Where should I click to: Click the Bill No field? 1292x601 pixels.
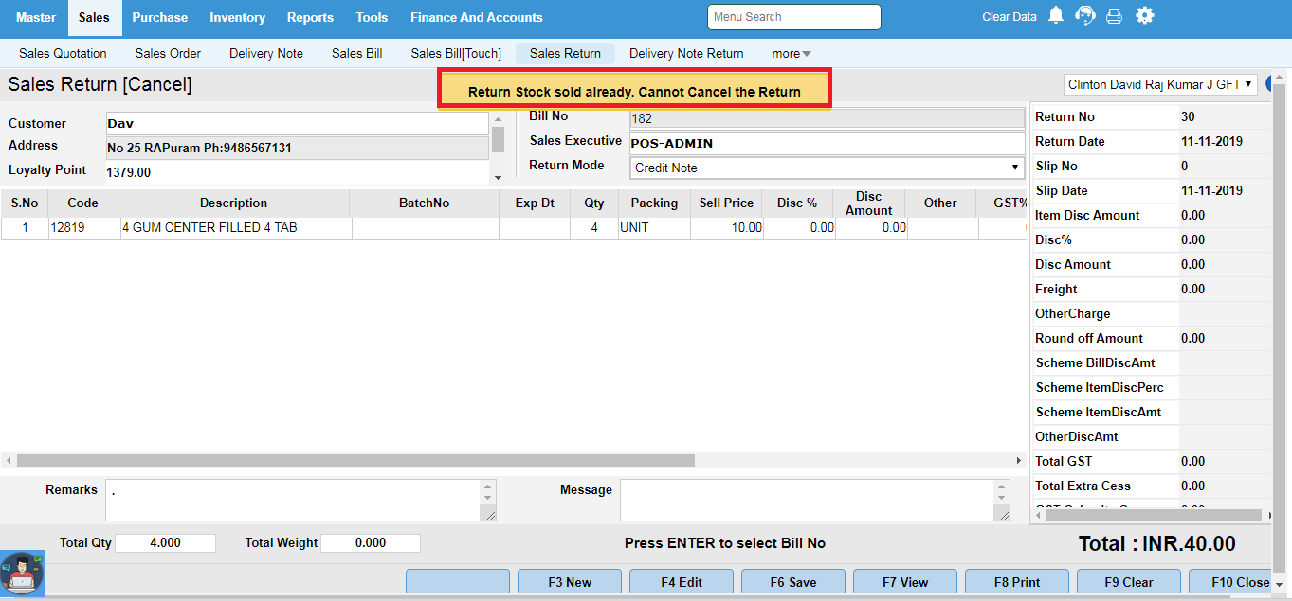coord(828,118)
